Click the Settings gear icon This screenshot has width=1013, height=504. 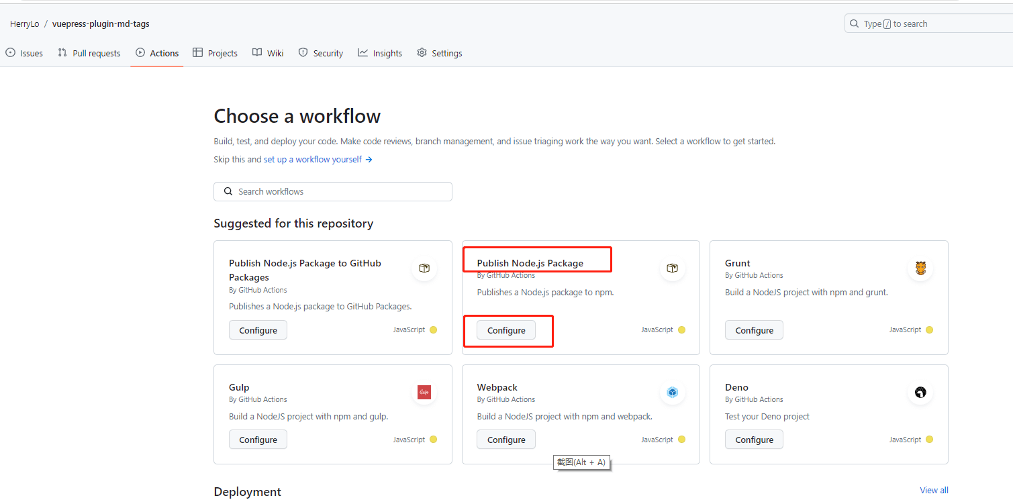pos(422,52)
